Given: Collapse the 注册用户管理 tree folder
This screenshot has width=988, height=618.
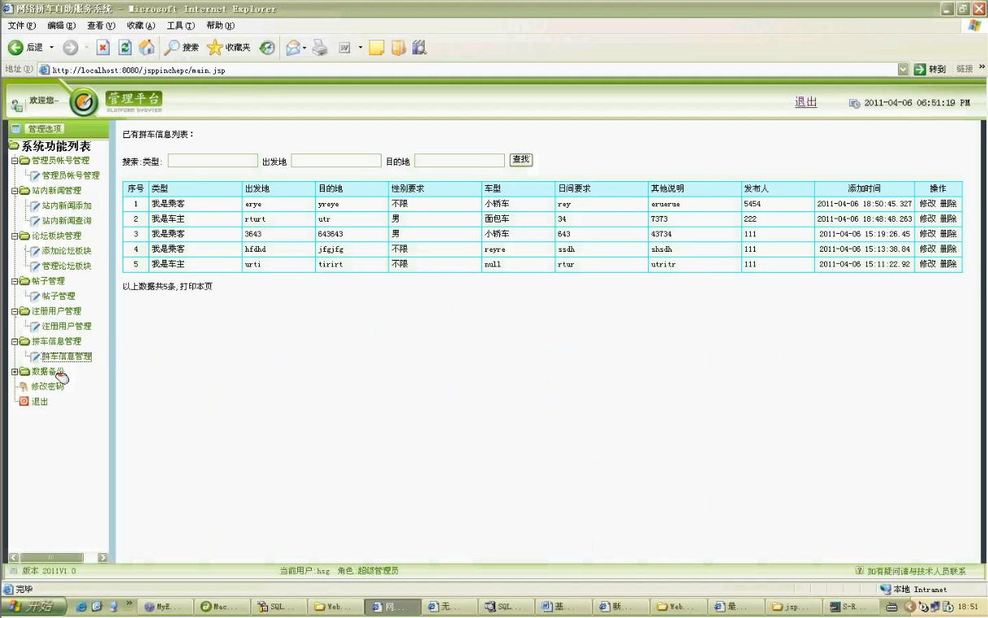Looking at the screenshot, I should [x=14, y=311].
